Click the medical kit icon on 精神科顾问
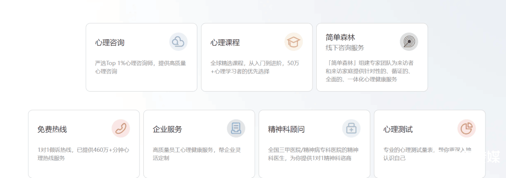This screenshot has height=178, width=506. [x=351, y=128]
